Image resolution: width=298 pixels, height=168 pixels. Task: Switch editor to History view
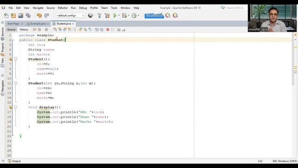pos(24,29)
